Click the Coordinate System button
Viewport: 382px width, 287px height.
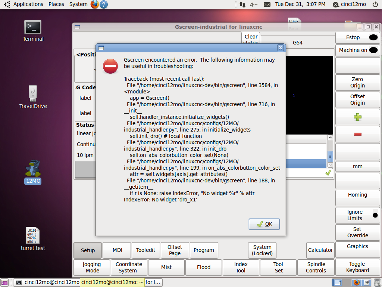coord(129,268)
